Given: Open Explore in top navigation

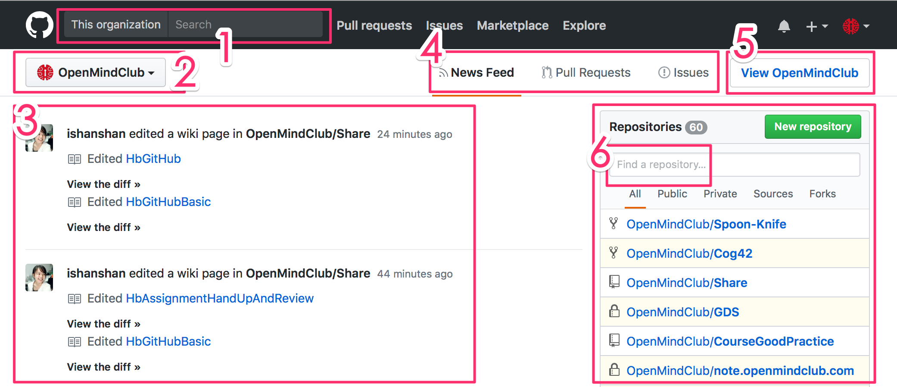Looking at the screenshot, I should pos(584,25).
